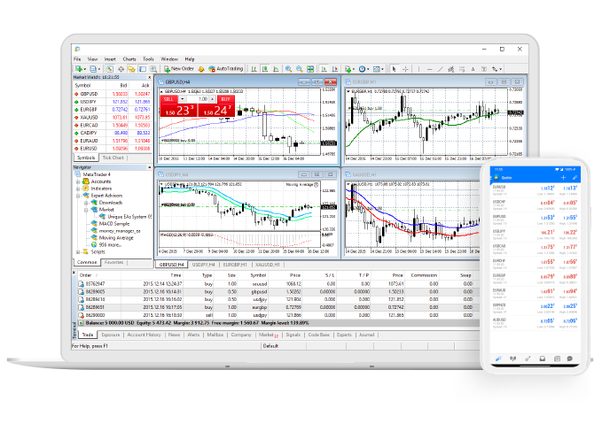Toggle the AutoTrading button
Screen dimensions: 602x424
[x=226, y=69]
